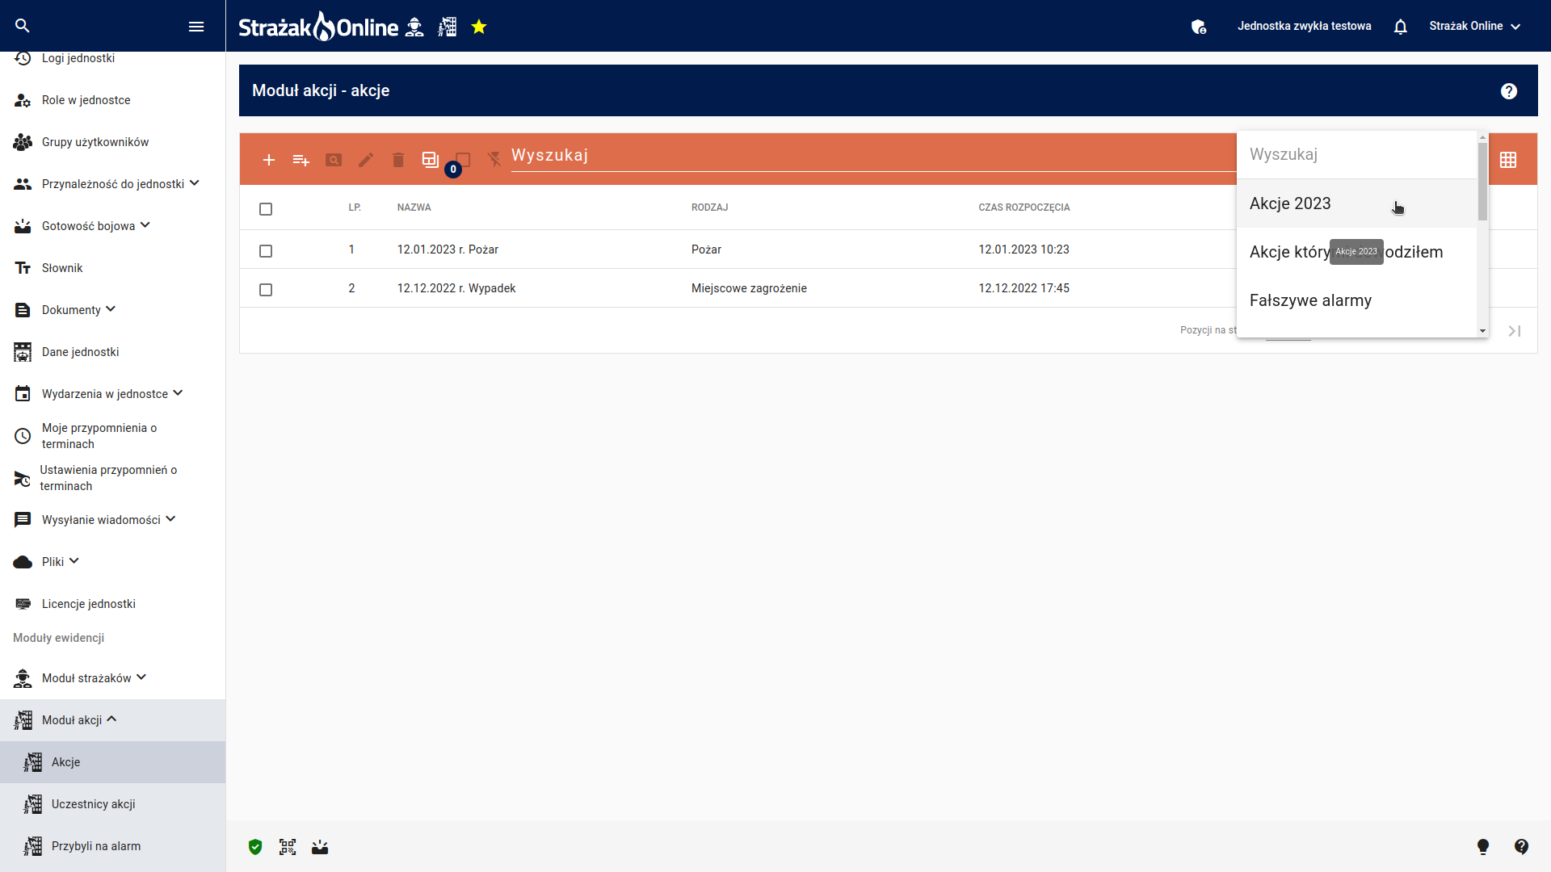Click the preview record icon

(334, 160)
